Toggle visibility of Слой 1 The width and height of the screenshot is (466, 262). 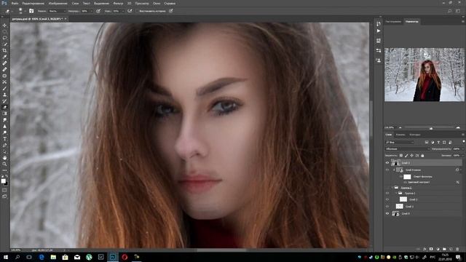pyautogui.click(x=387, y=207)
